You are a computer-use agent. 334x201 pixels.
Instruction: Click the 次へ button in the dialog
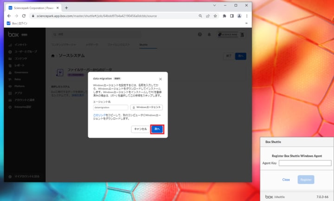click(157, 129)
